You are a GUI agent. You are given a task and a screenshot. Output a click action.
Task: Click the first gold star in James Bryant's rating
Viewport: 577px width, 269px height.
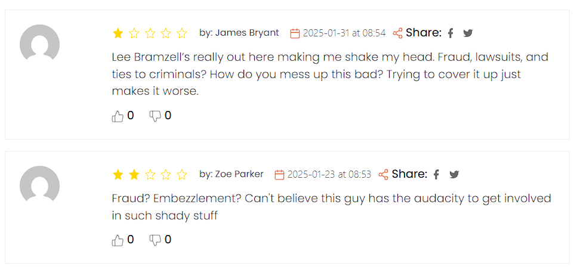point(118,33)
